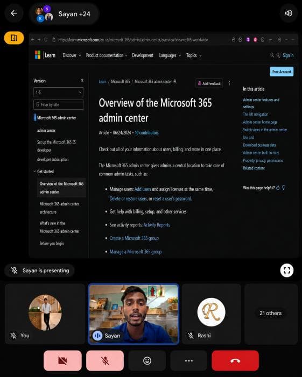Open the emoji reactions button

pos(147,360)
